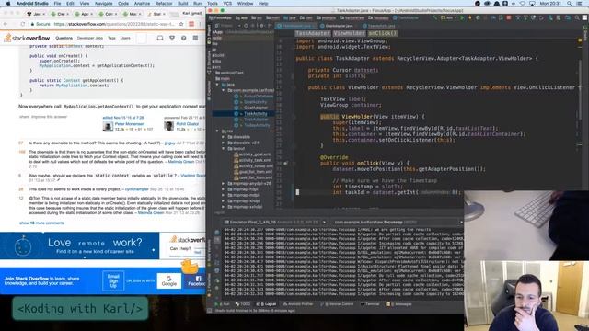
Task: Open Stack Overflow Questions nav link
Action: point(64,38)
